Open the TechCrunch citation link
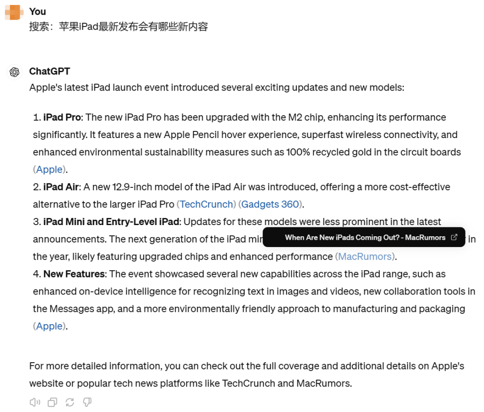 pos(207,204)
